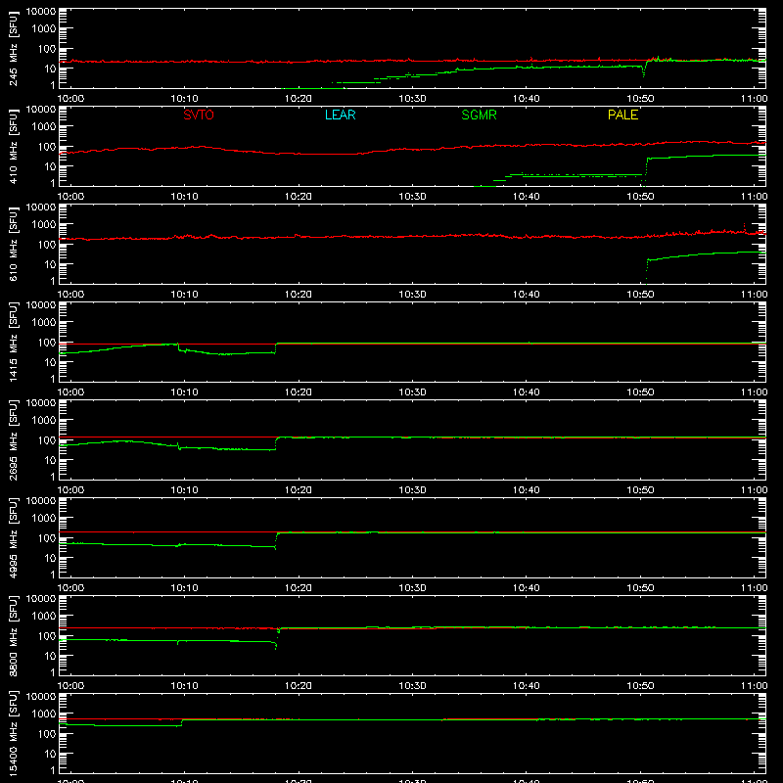Click 10:10 time label under 1415 MHz plot
Viewport: 783px width, 783px height.
point(185,392)
